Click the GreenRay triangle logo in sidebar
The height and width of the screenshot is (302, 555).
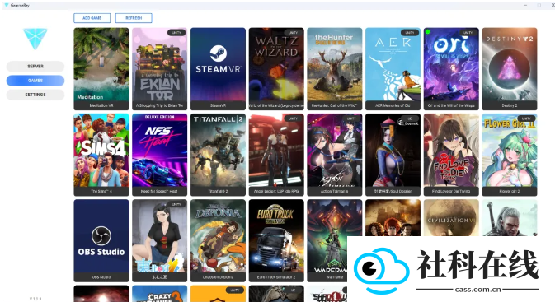pos(35,39)
